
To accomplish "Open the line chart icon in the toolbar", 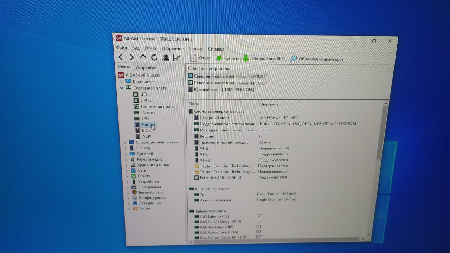I will [177, 58].
